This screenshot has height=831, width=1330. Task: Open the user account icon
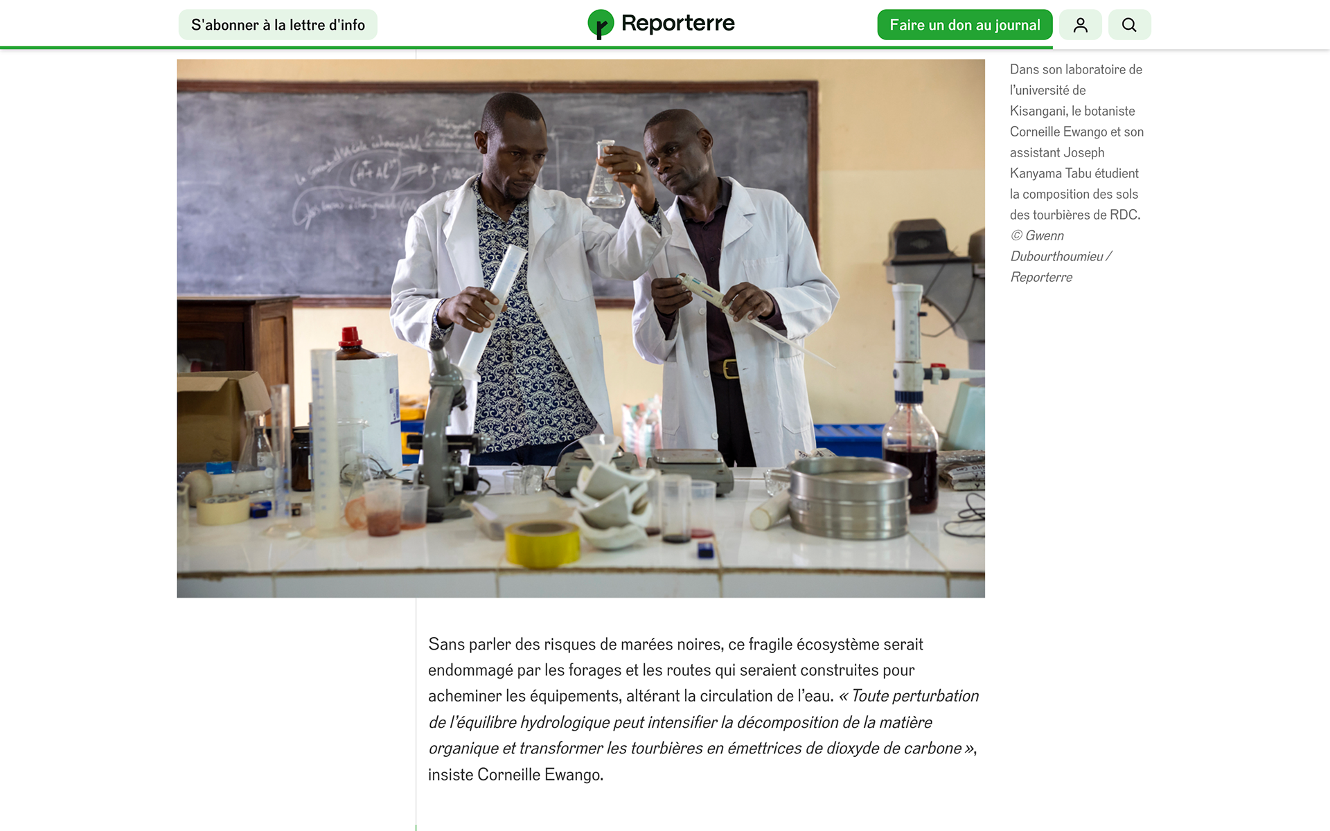click(1080, 25)
